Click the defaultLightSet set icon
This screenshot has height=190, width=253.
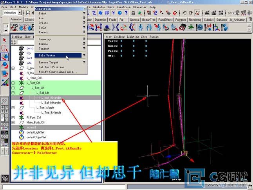[x=21, y=132]
